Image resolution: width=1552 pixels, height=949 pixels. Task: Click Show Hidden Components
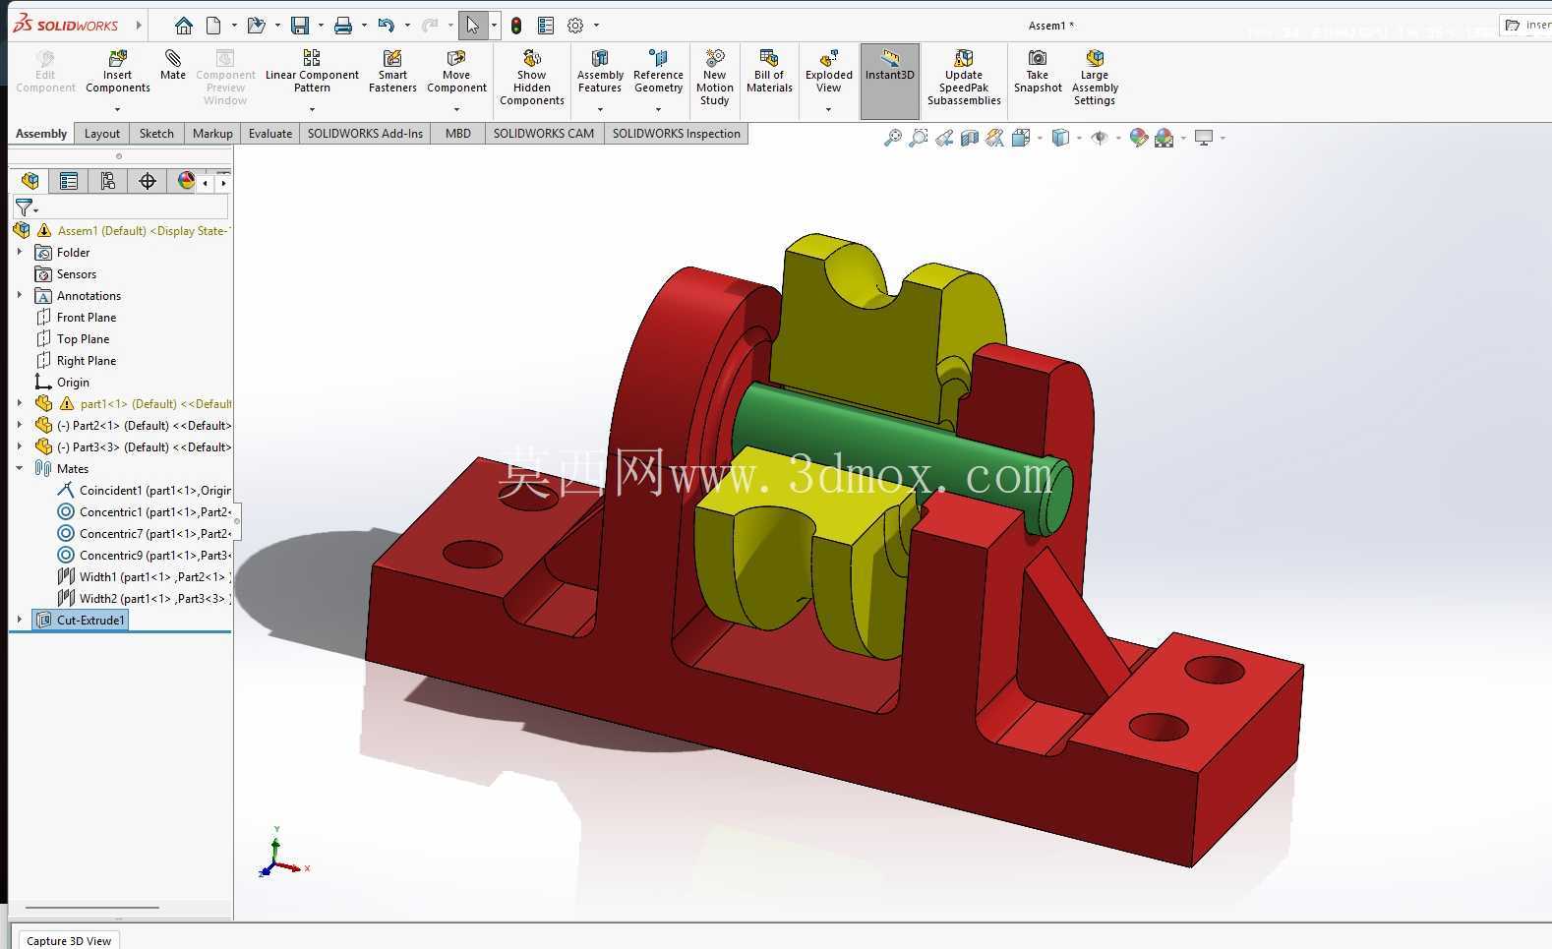[x=532, y=78]
